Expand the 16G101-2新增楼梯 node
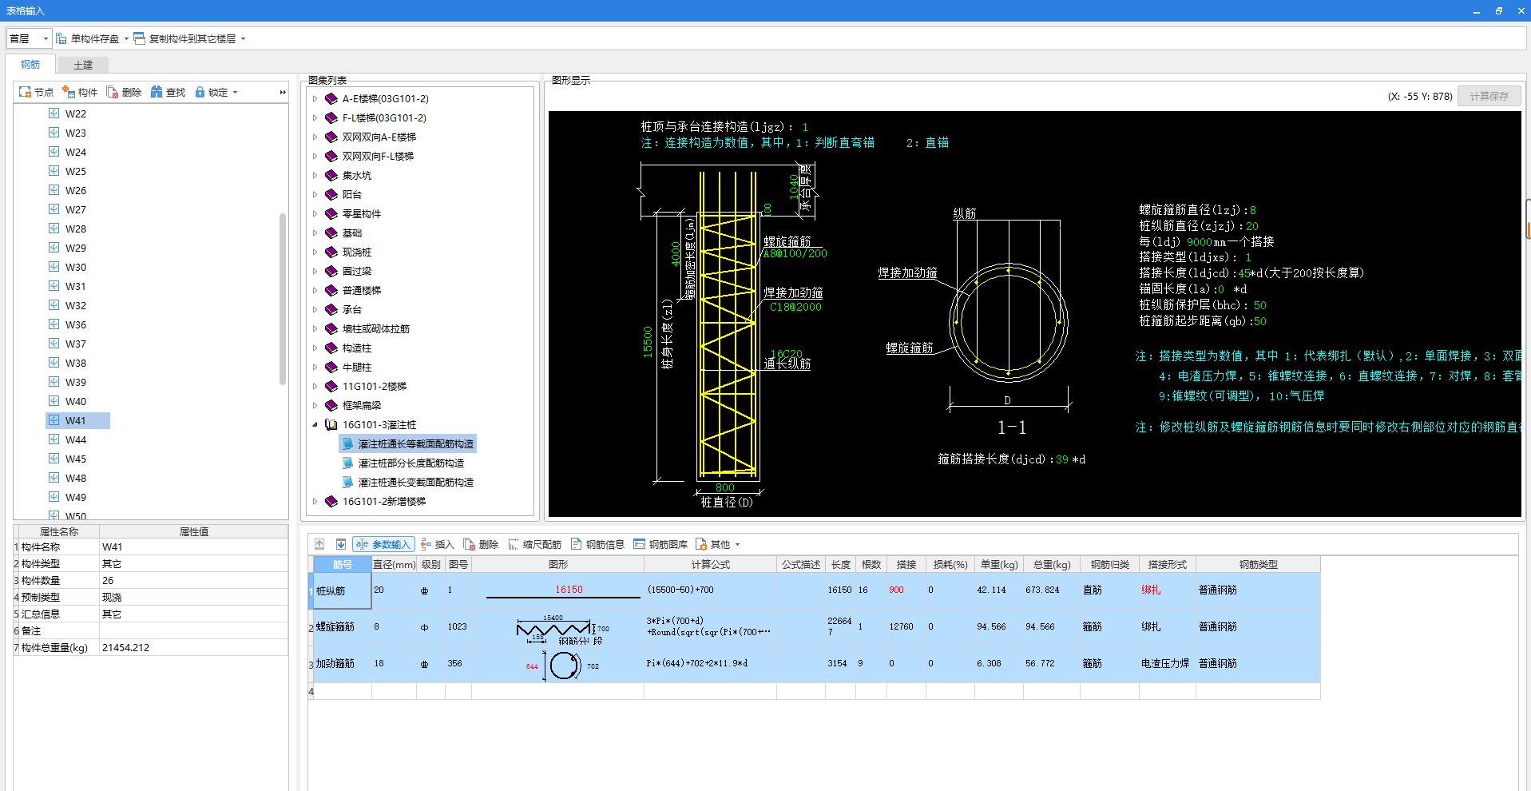This screenshot has height=791, width=1531. tap(315, 502)
